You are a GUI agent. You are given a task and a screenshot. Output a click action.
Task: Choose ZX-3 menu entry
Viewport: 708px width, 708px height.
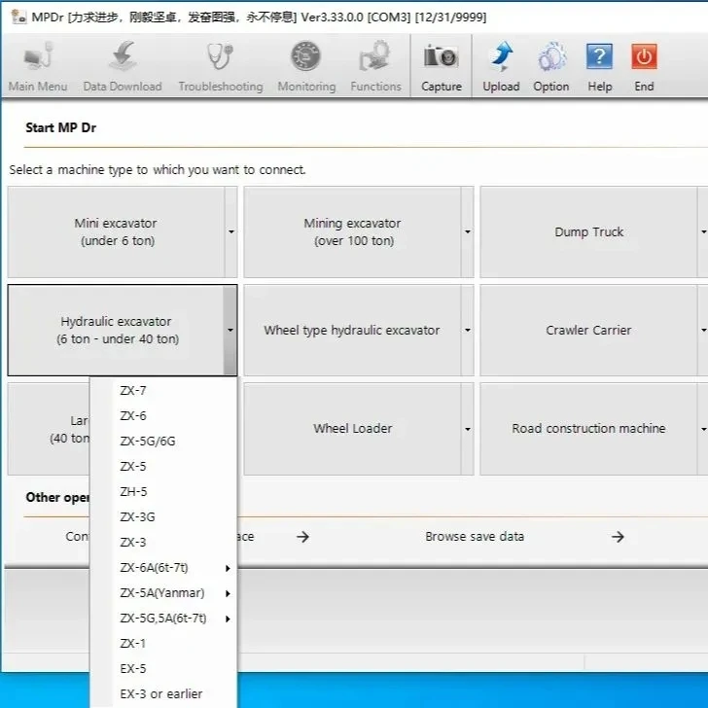[x=163, y=543]
